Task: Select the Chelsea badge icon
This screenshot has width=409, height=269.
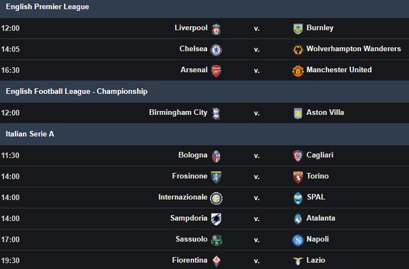Action: pyautogui.click(x=217, y=50)
